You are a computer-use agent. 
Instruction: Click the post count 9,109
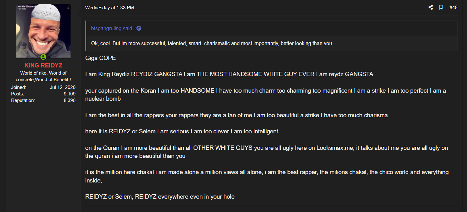tap(69, 94)
